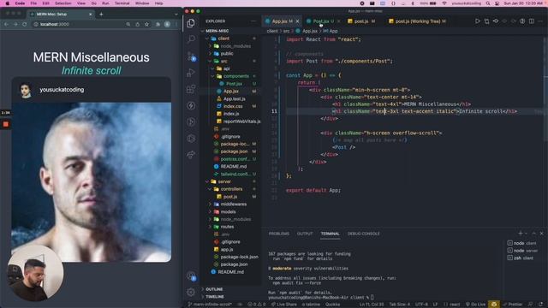Image resolution: width=548 pixels, height=308 pixels.
Task: Click Live Share in status bar
Action: (x=283, y=305)
